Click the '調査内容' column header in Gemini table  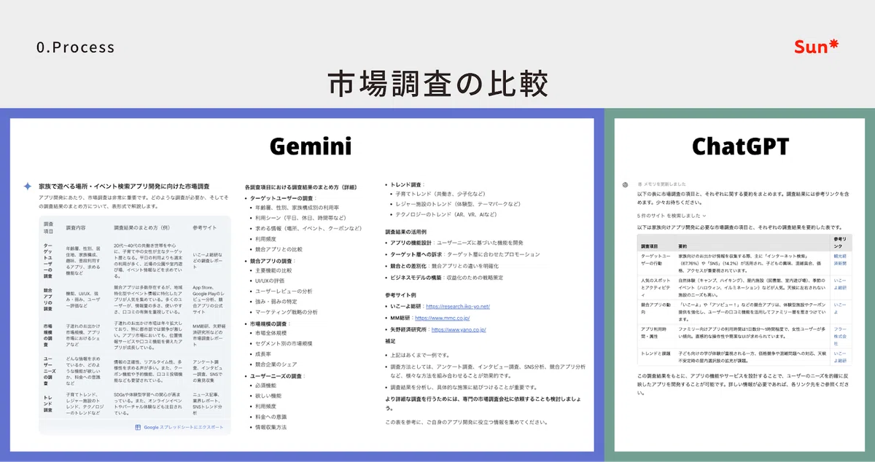[76, 227]
